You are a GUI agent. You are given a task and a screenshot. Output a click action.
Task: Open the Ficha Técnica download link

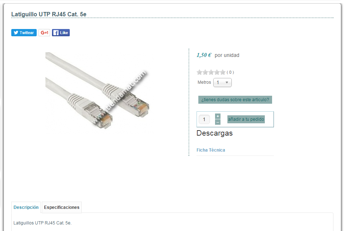click(211, 150)
